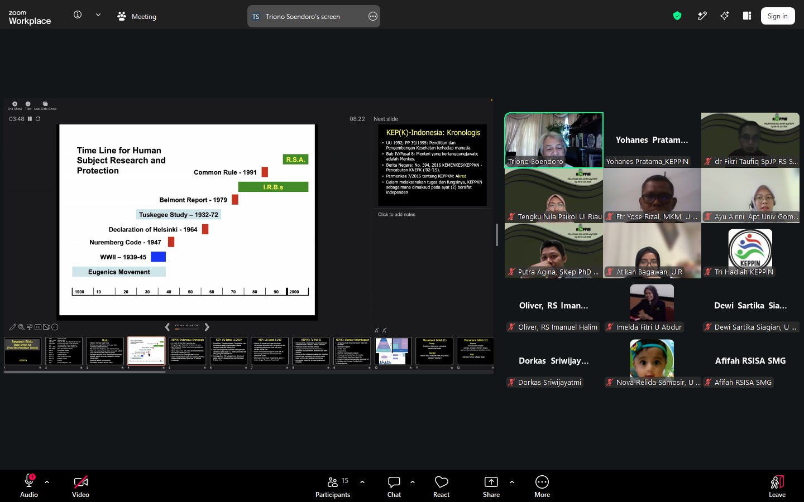Toggle camera with Video button

[x=80, y=486]
